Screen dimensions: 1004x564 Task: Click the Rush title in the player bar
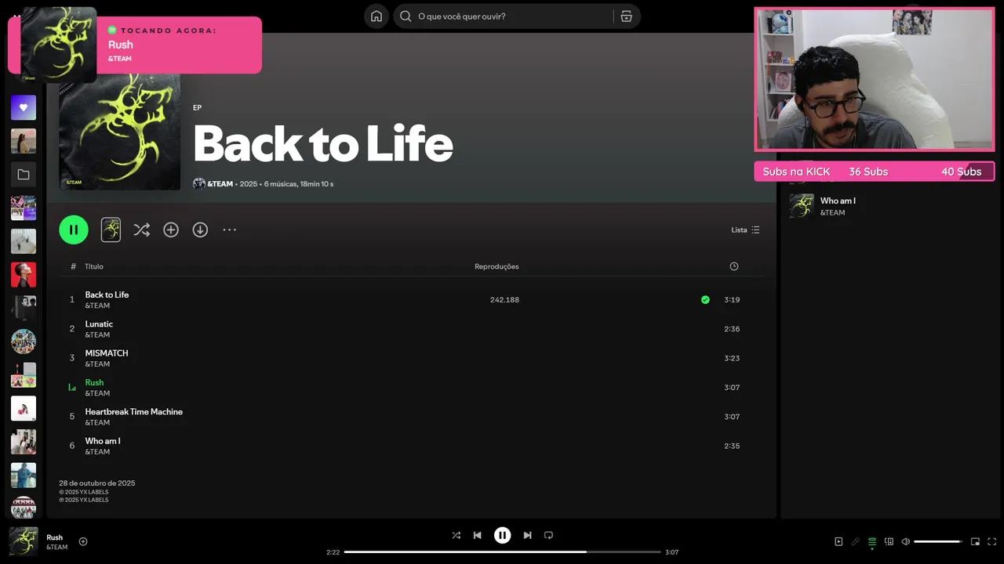pyautogui.click(x=55, y=537)
